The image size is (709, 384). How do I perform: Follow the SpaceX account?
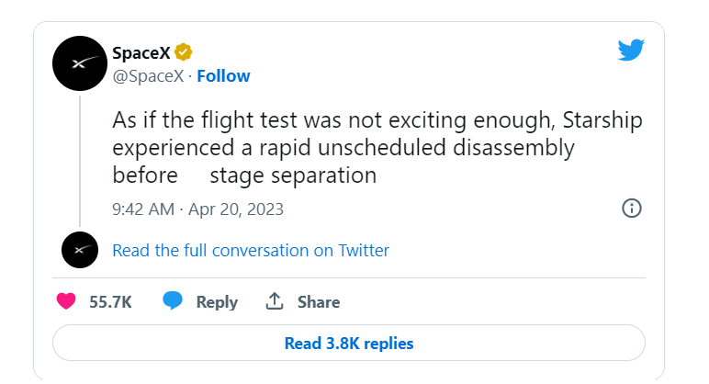[x=223, y=75]
